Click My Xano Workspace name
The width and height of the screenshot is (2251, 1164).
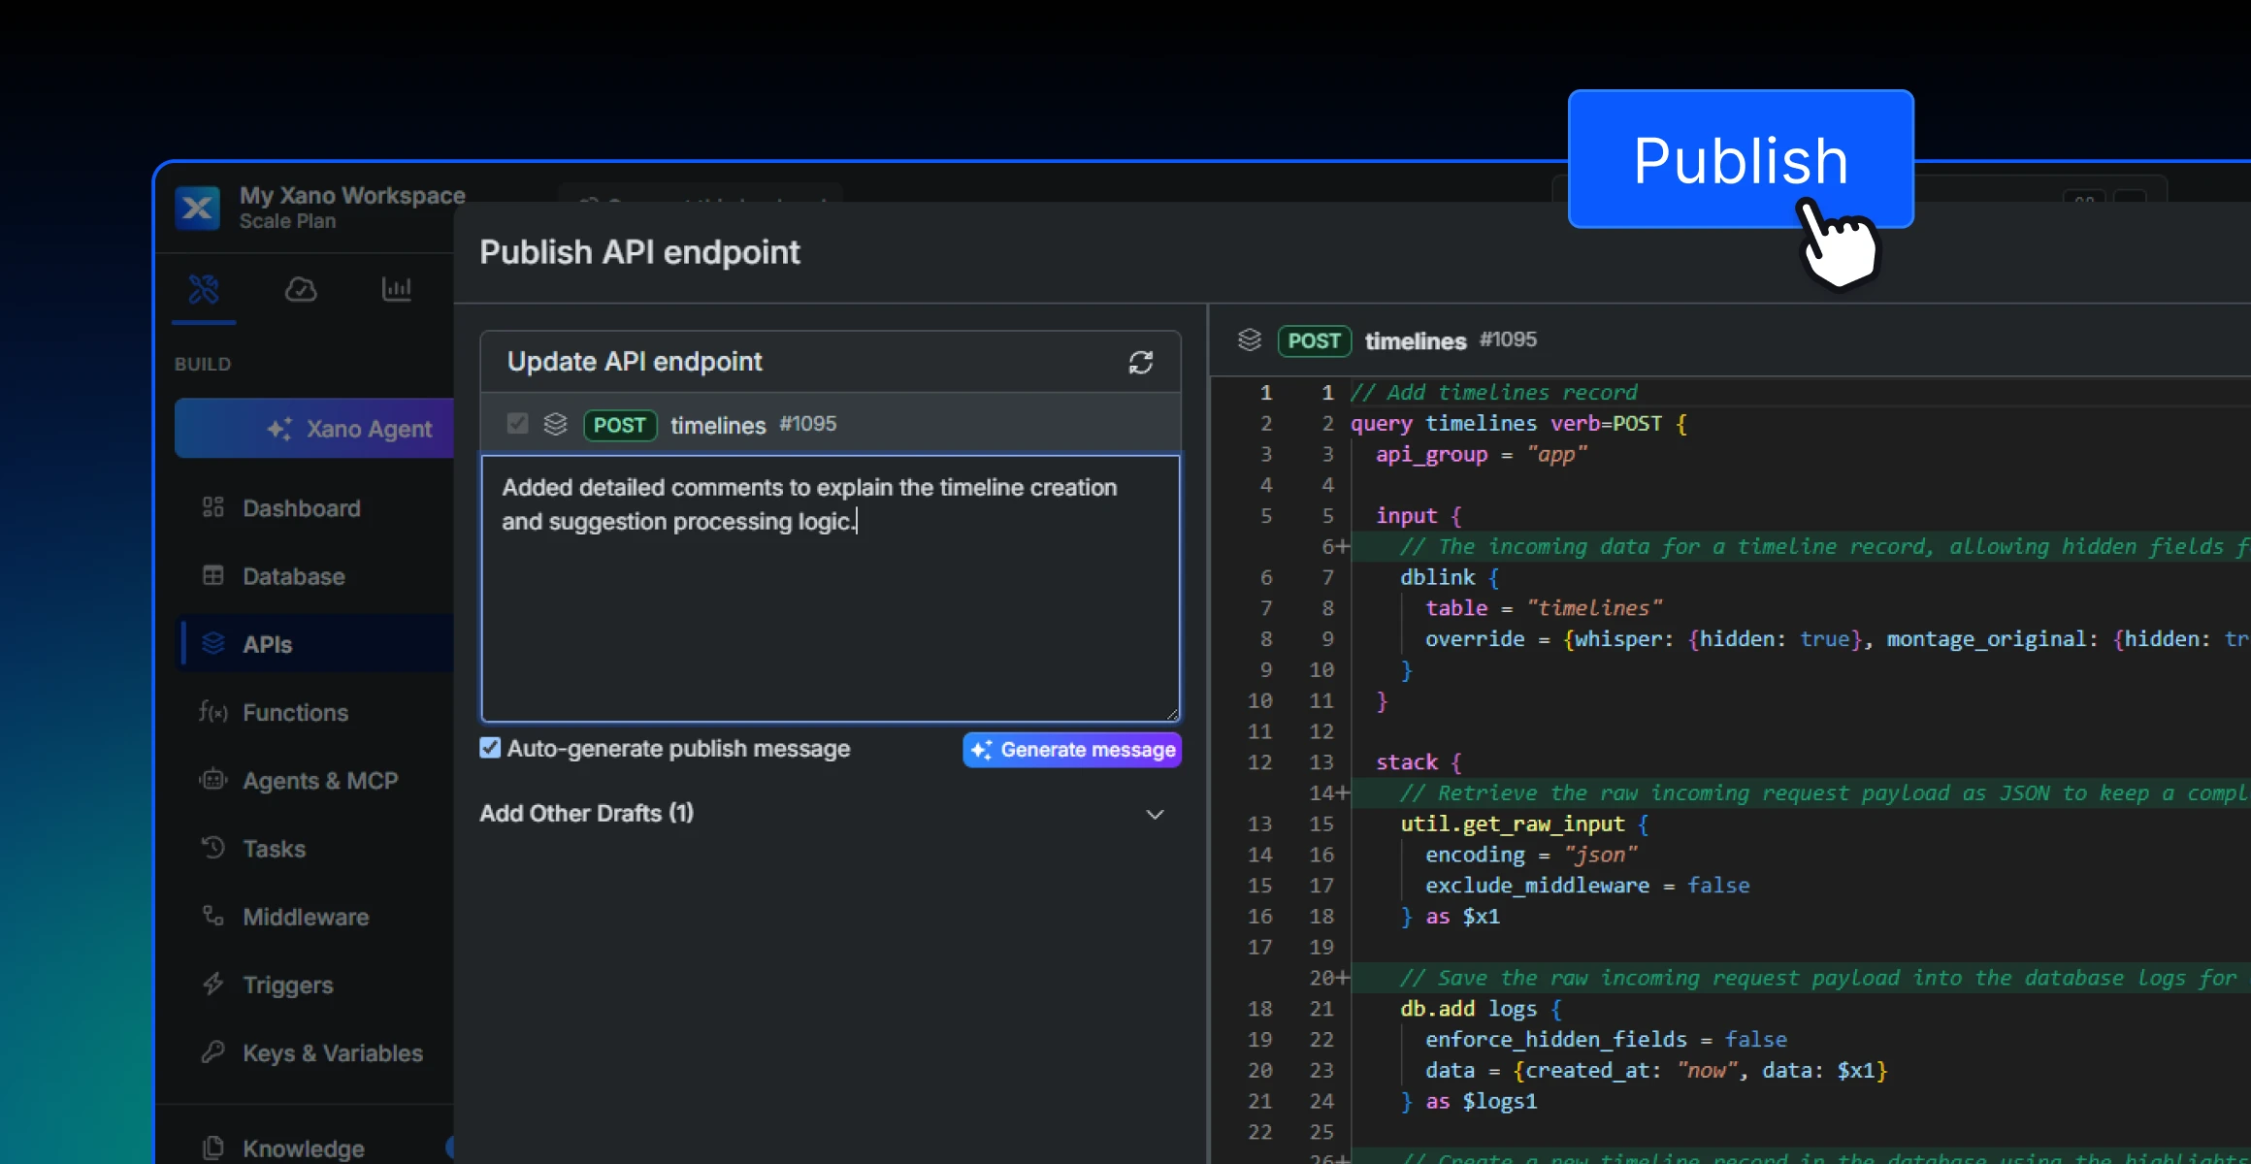tap(352, 195)
